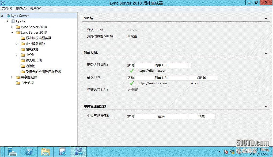Click 未配置 value for 支持的其他 SIP 域
Viewport: 273px width, 157px height.
tap(132, 36)
